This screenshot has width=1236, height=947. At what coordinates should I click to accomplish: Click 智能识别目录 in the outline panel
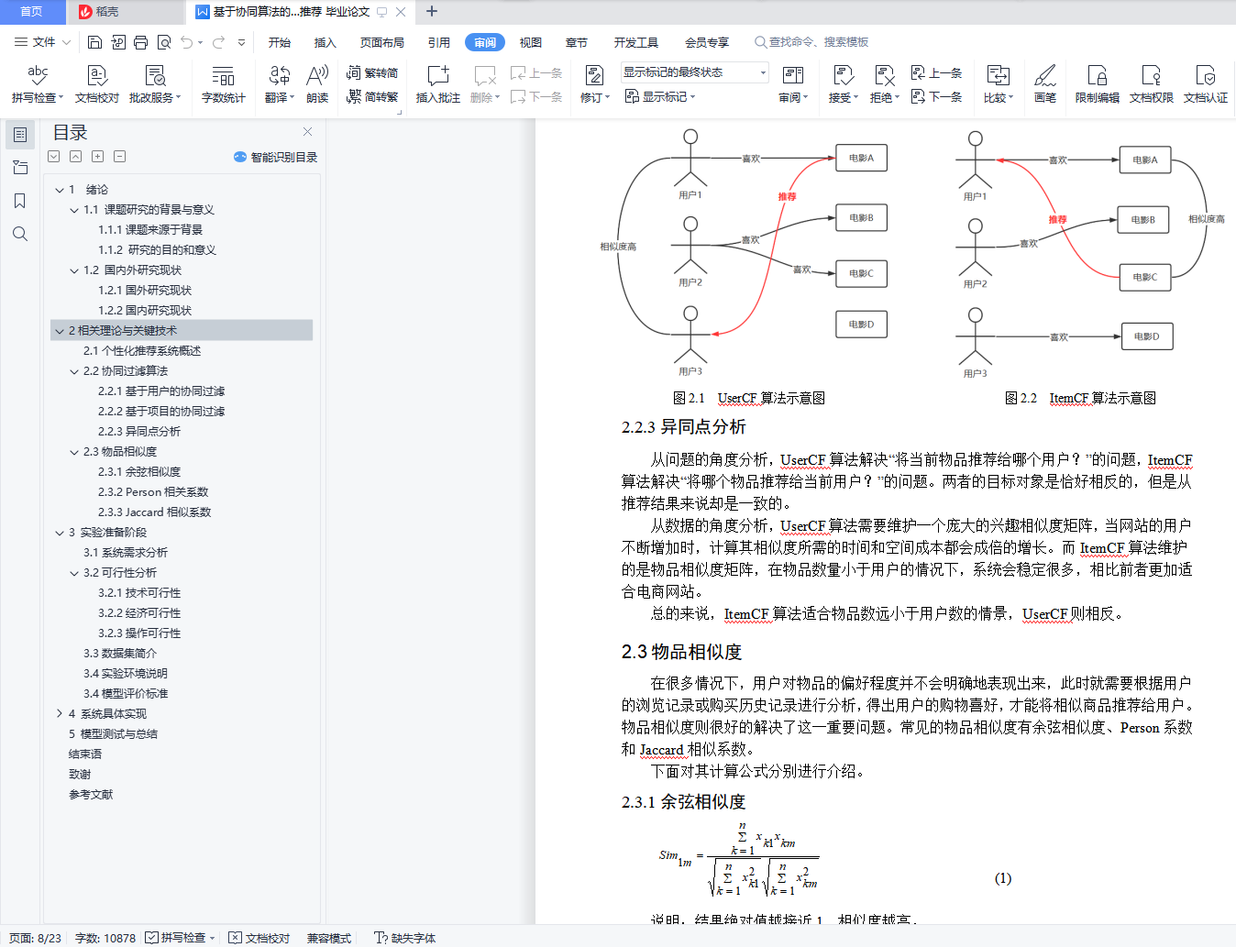276,157
